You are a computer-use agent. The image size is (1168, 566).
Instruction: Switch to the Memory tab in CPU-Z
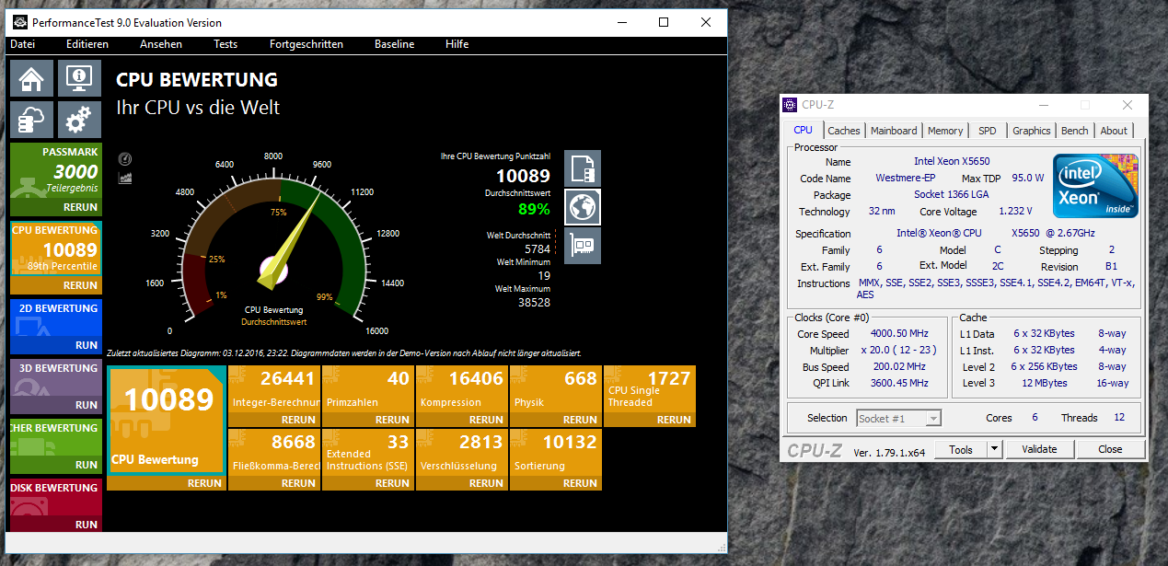(945, 131)
